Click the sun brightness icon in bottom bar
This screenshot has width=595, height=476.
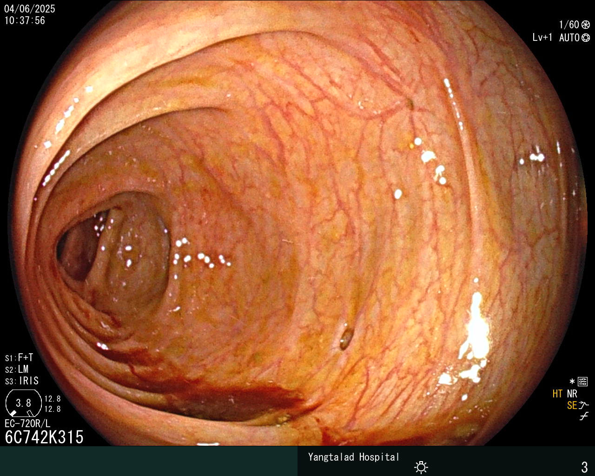421,467
